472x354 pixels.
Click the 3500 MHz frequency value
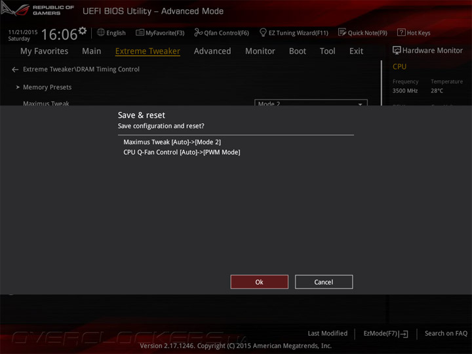click(405, 90)
